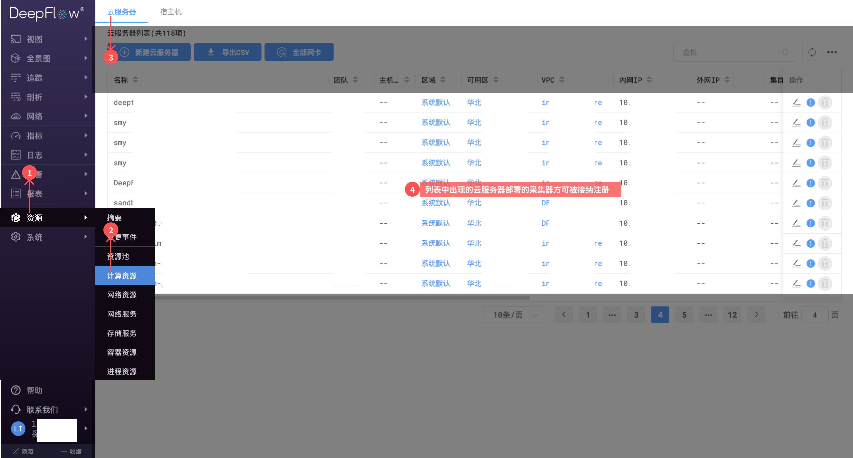Toggle sorting on the 内网IP column

pos(649,80)
